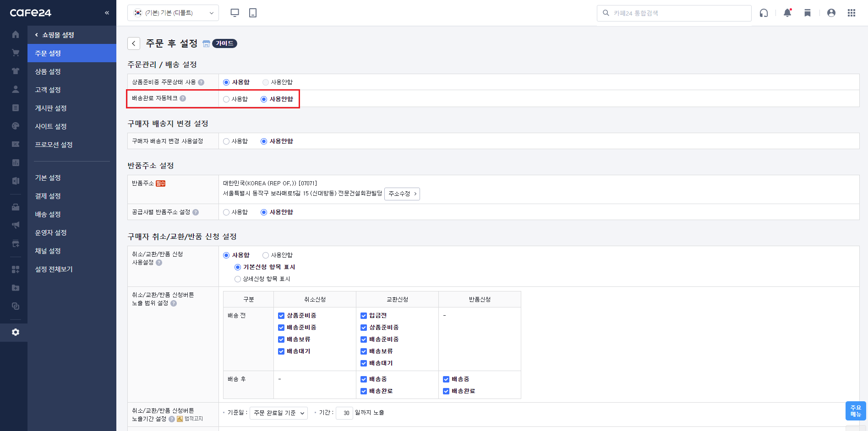The height and width of the screenshot is (431, 868).
Task: Click the help icon next to 배송완료 자동체크
Action: coord(183,98)
